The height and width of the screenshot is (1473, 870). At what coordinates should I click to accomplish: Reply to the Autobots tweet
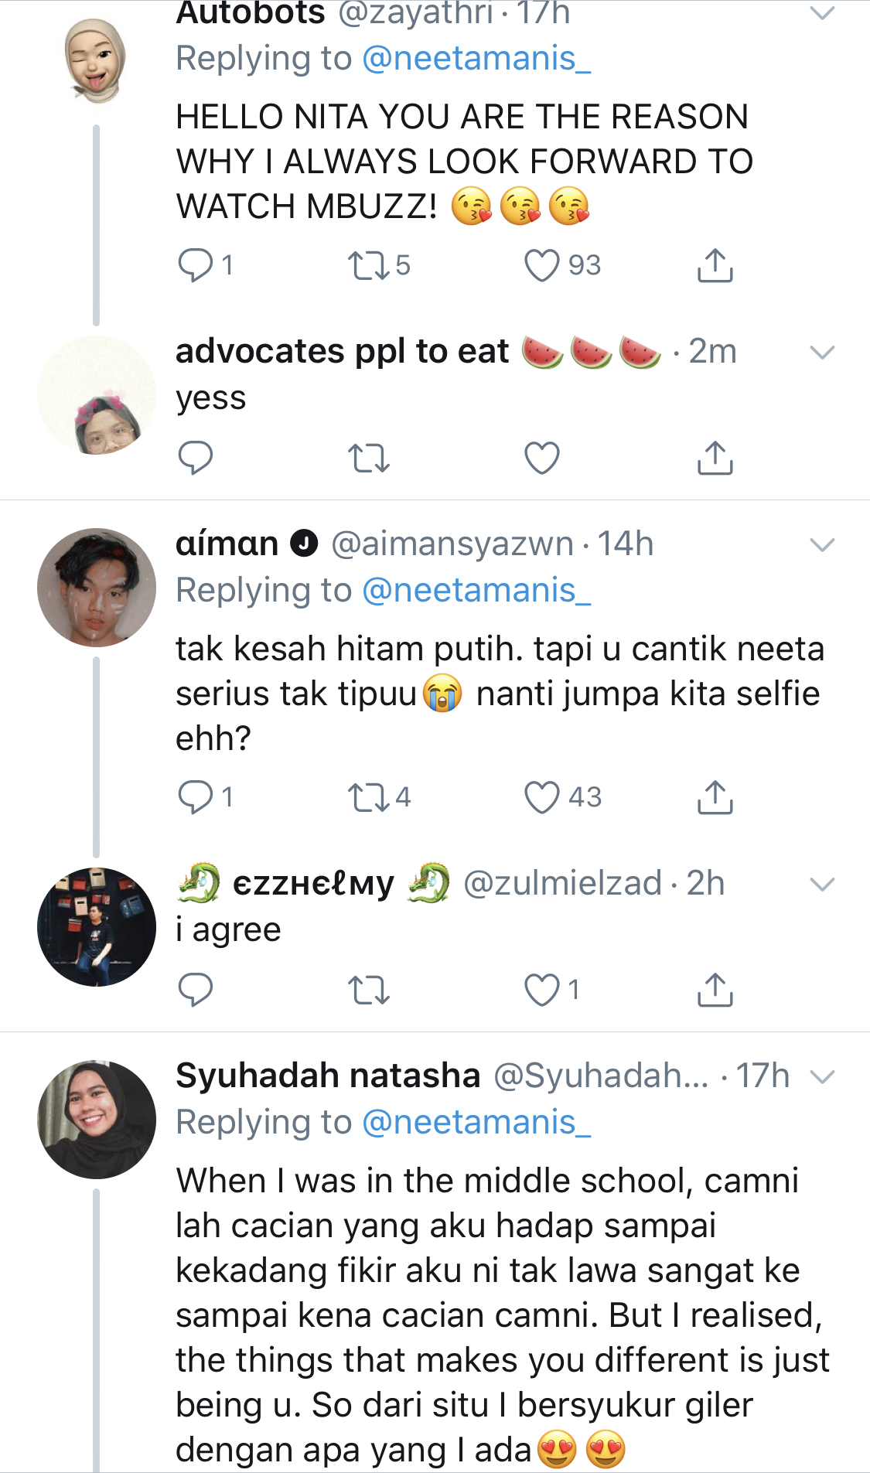[x=195, y=265]
